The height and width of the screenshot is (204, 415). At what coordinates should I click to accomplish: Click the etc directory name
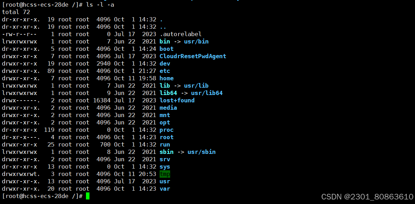click(x=165, y=71)
